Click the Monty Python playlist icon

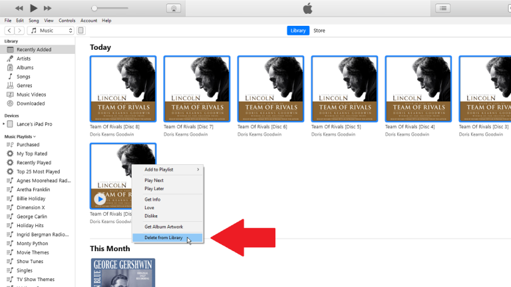point(10,243)
